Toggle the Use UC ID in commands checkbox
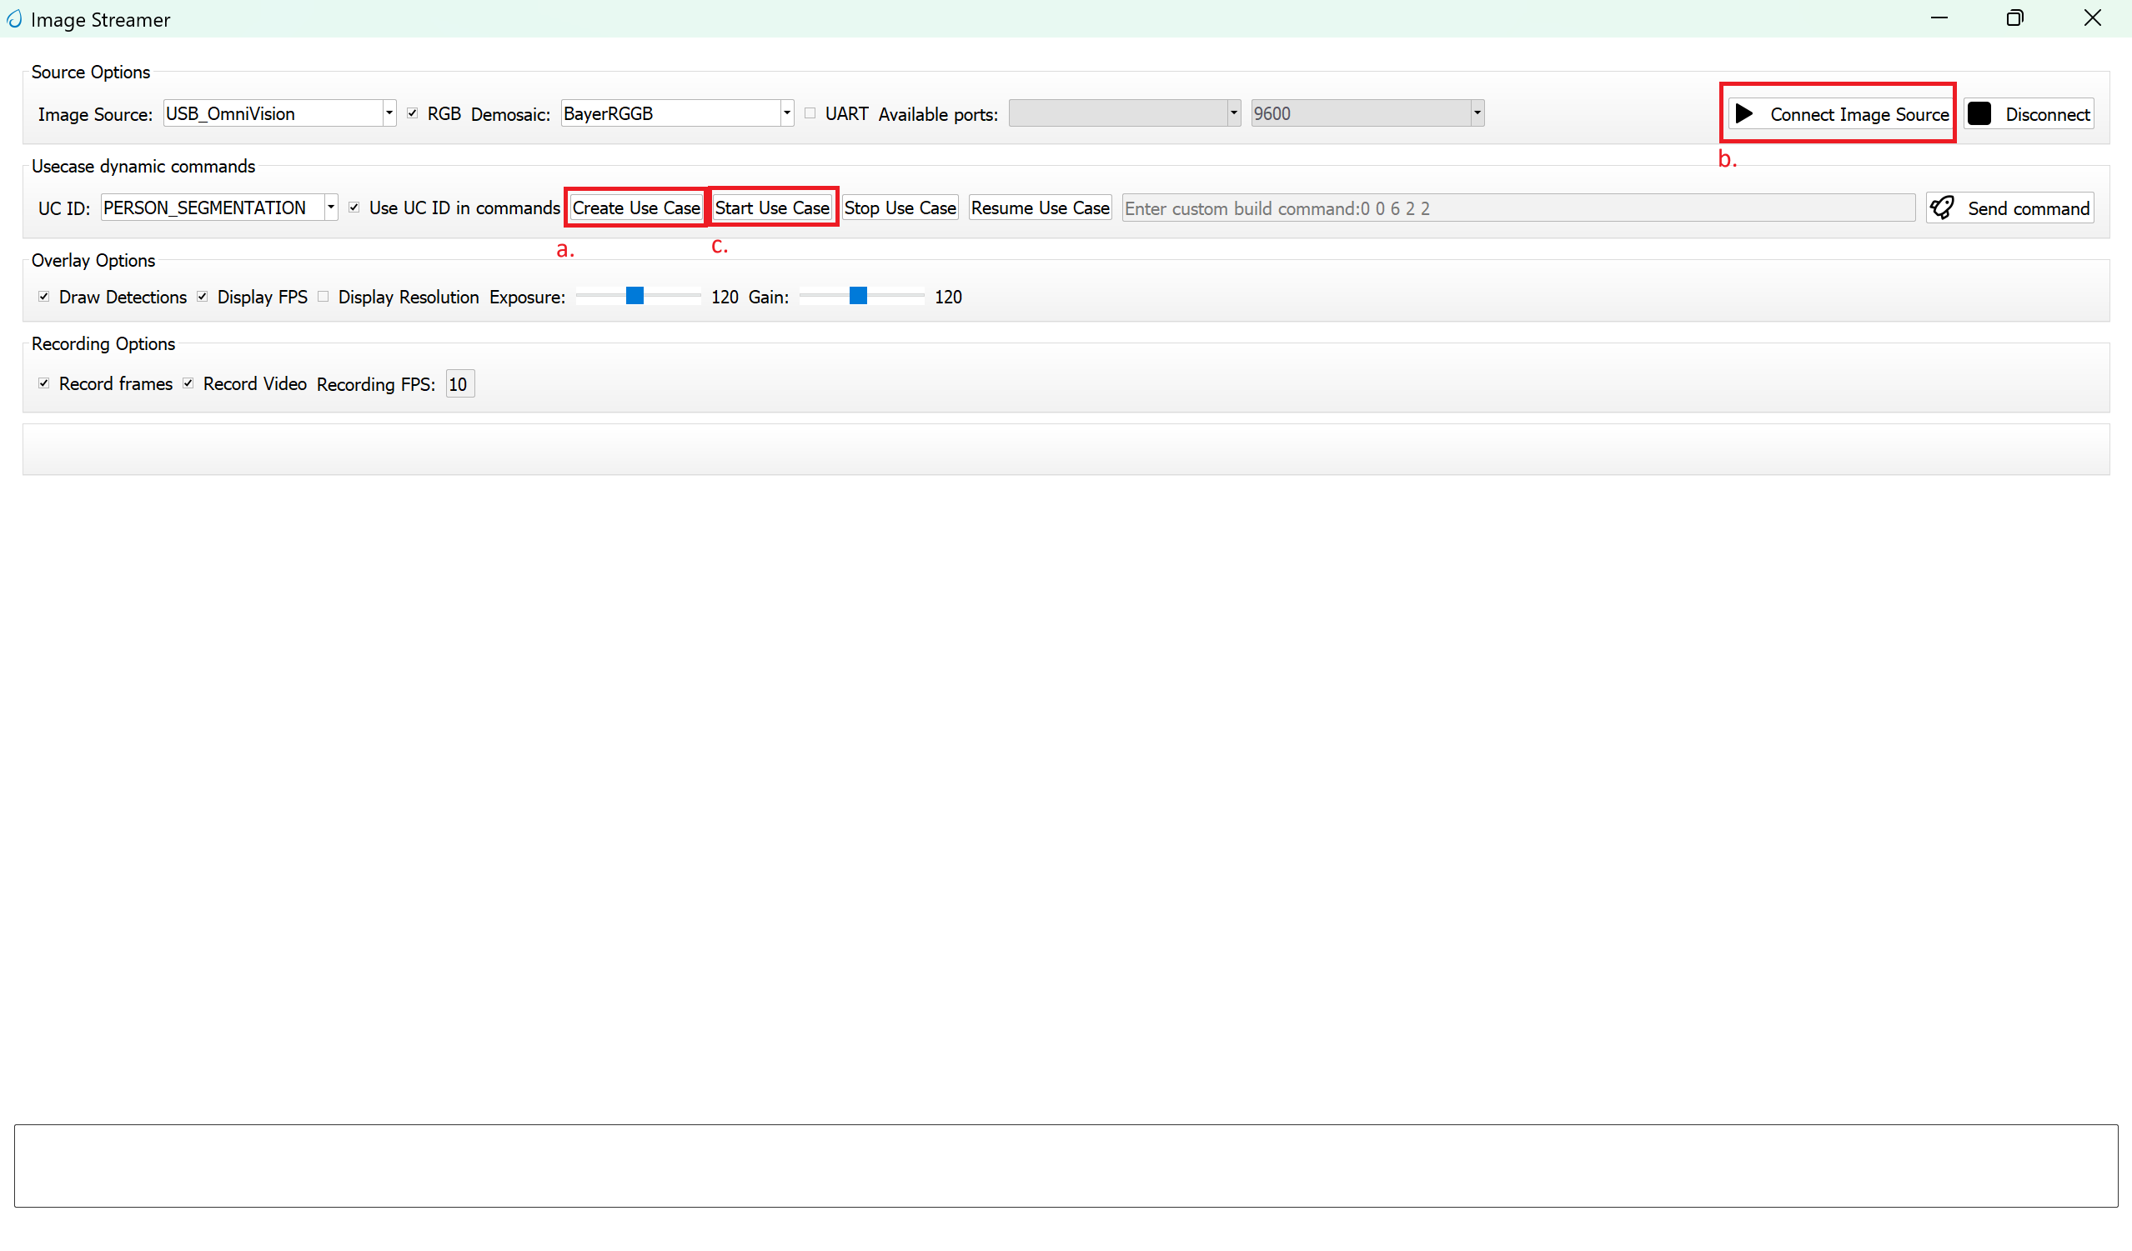This screenshot has height=1251, width=2132. pyautogui.click(x=354, y=208)
